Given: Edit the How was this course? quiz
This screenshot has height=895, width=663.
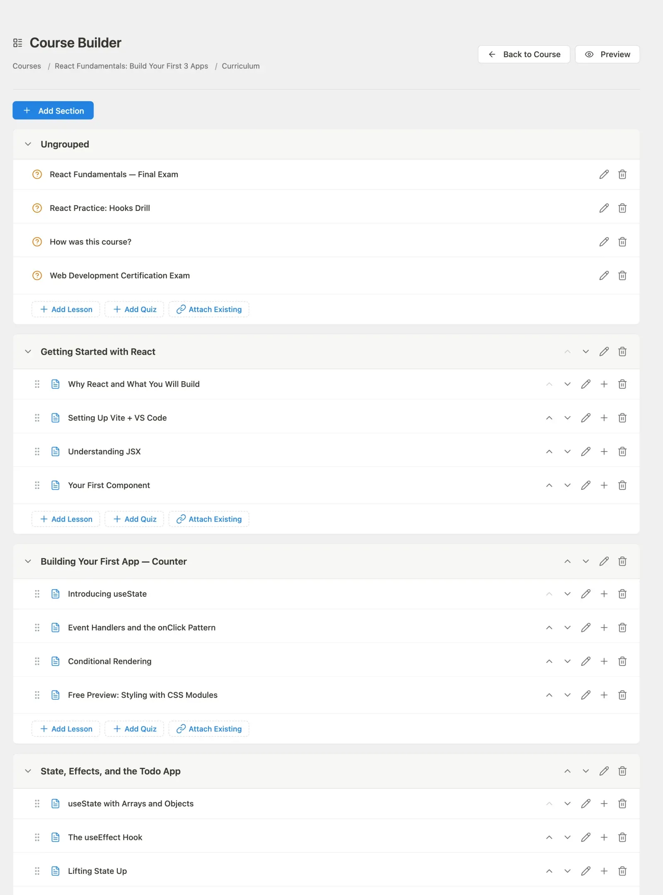Looking at the screenshot, I should 604,242.
